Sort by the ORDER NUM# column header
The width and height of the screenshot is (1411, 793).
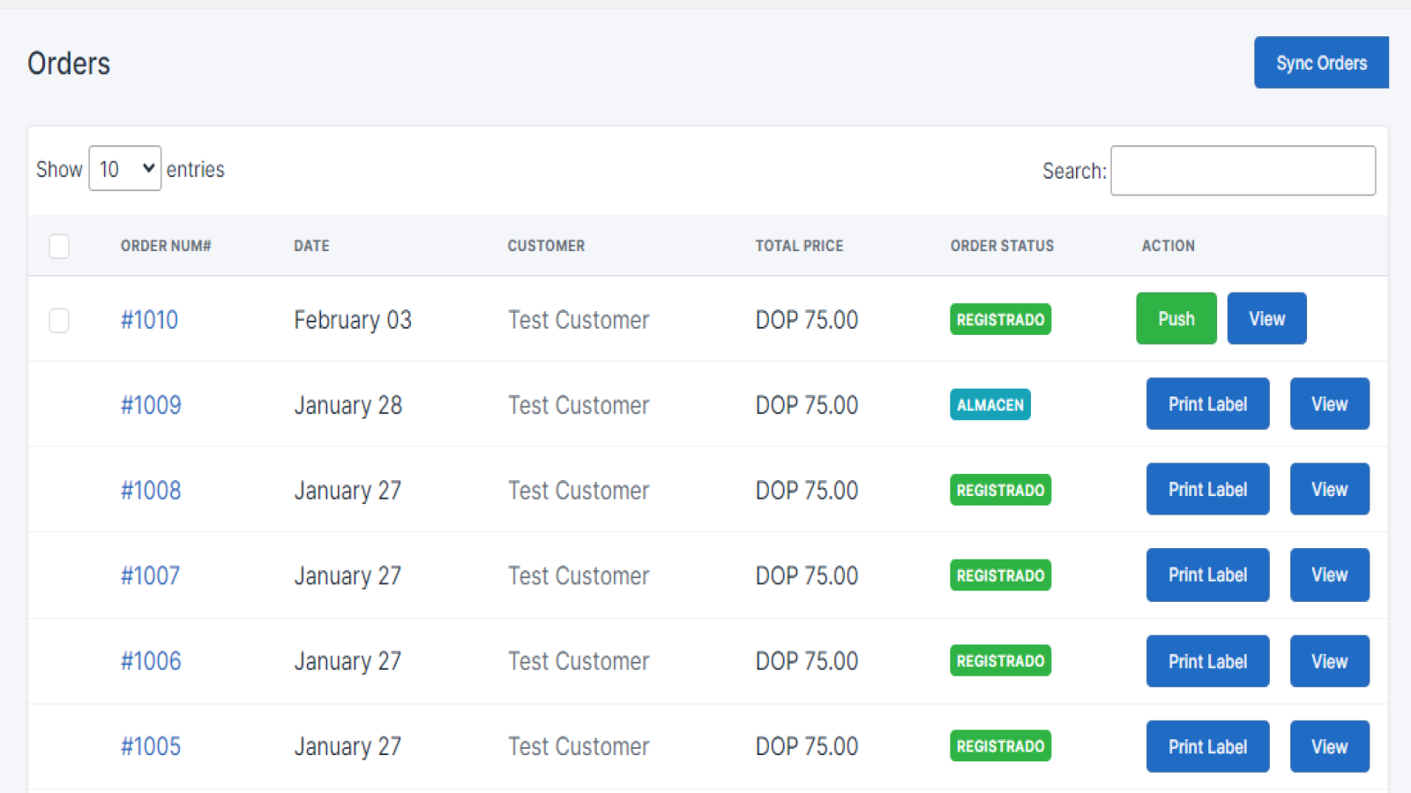point(166,246)
